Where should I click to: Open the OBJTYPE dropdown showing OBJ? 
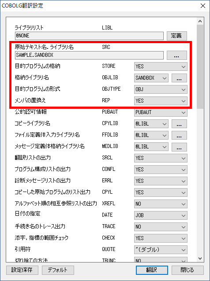tap(161, 89)
